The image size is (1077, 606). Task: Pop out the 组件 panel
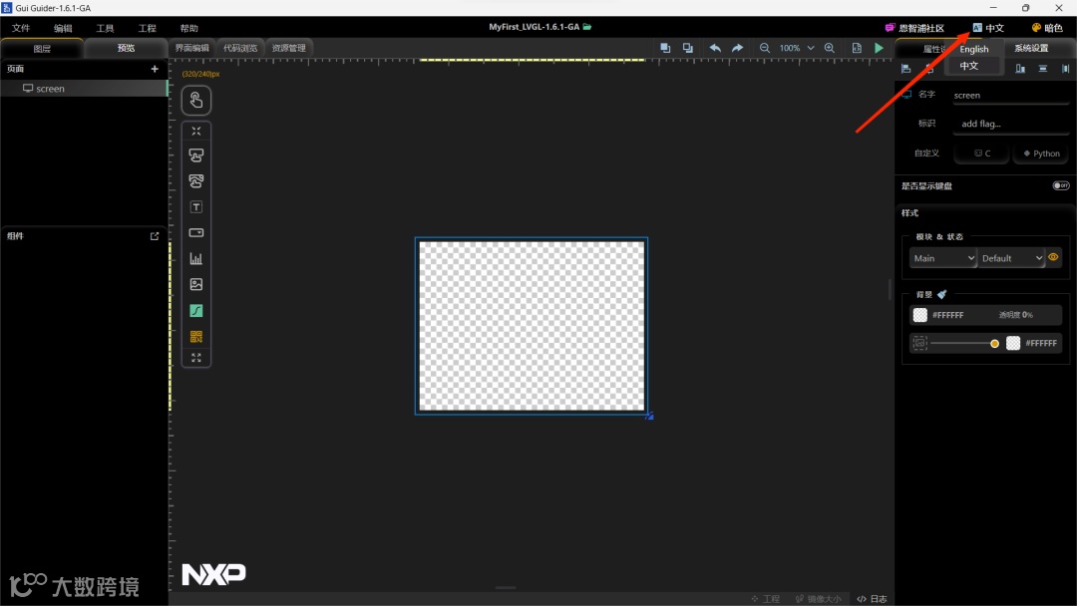[x=155, y=236]
